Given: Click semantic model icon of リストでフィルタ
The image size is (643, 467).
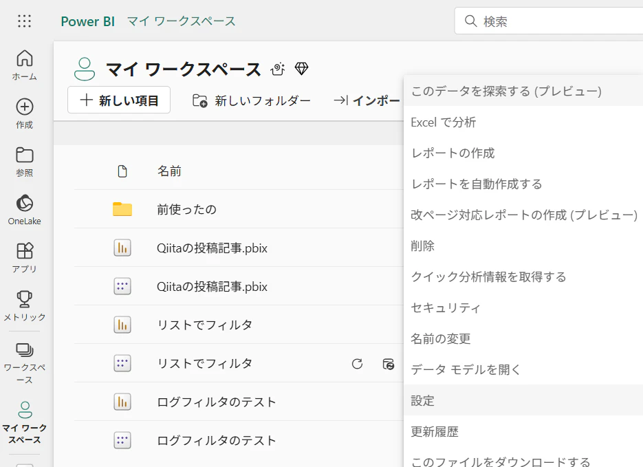Looking at the screenshot, I should [x=122, y=363].
